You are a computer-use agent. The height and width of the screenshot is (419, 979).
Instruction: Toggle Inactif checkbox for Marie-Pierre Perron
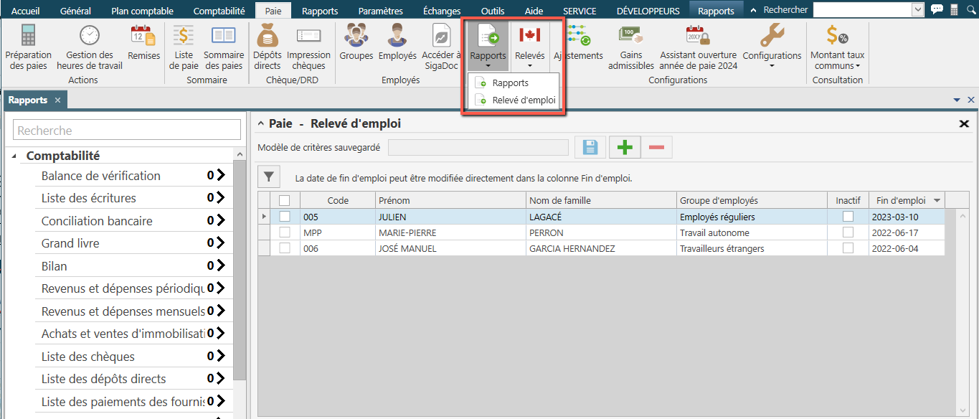pyautogui.click(x=848, y=232)
